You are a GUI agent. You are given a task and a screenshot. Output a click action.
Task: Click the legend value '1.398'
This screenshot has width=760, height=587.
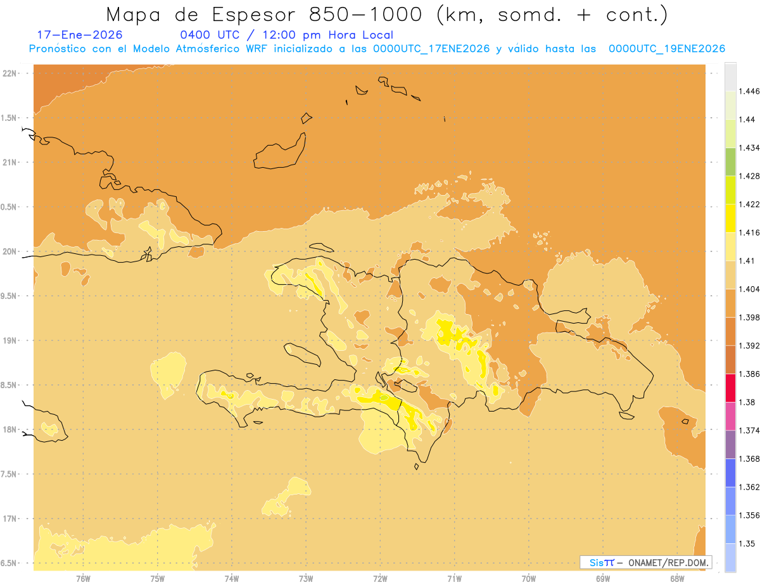pos(749,317)
